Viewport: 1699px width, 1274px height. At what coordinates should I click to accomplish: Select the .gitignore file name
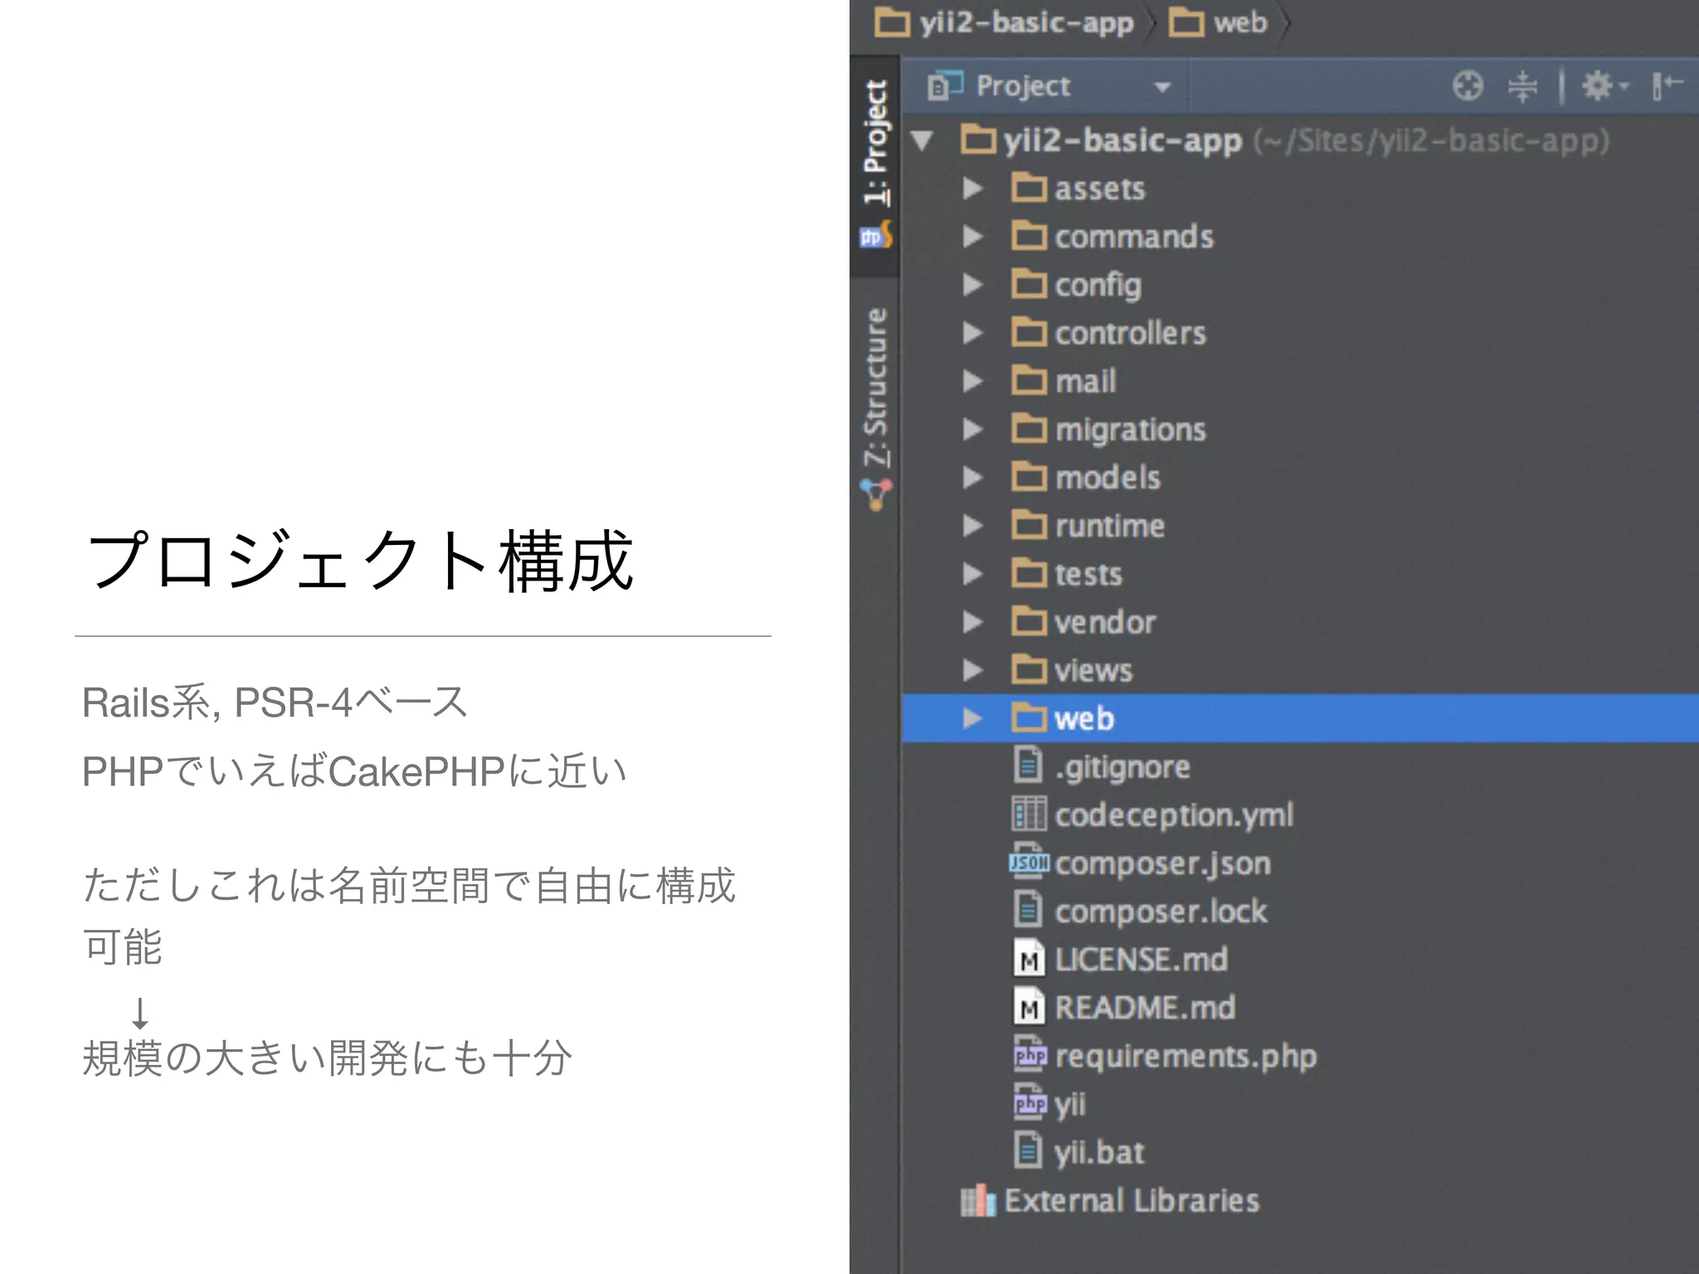pos(1122,767)
